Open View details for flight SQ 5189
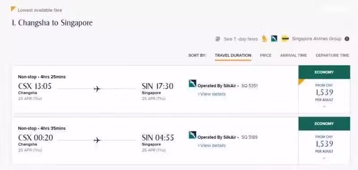358x170 pixels. pos(212,145)
